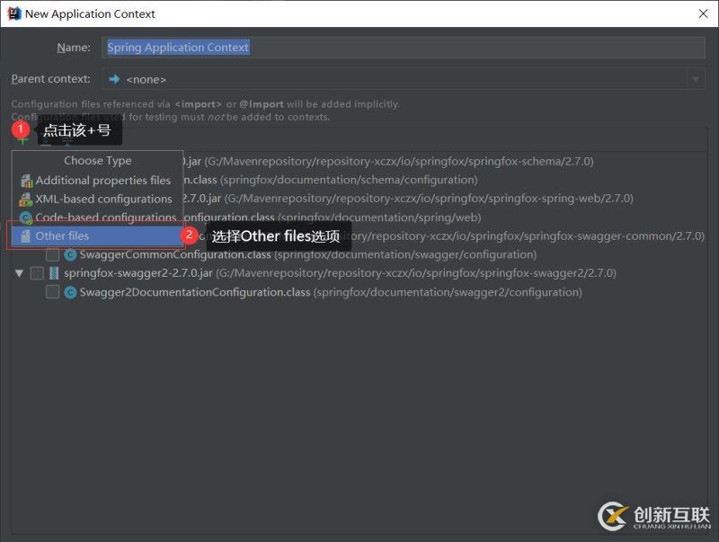Click the blue arrow icon beside <none>
The width and height of the screenshot is (719, 542).
114,79
